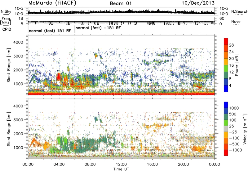Click the "Power [dB]" colorbar label
The height and width of the screenshot is (171, 248).
pos(237,65)
